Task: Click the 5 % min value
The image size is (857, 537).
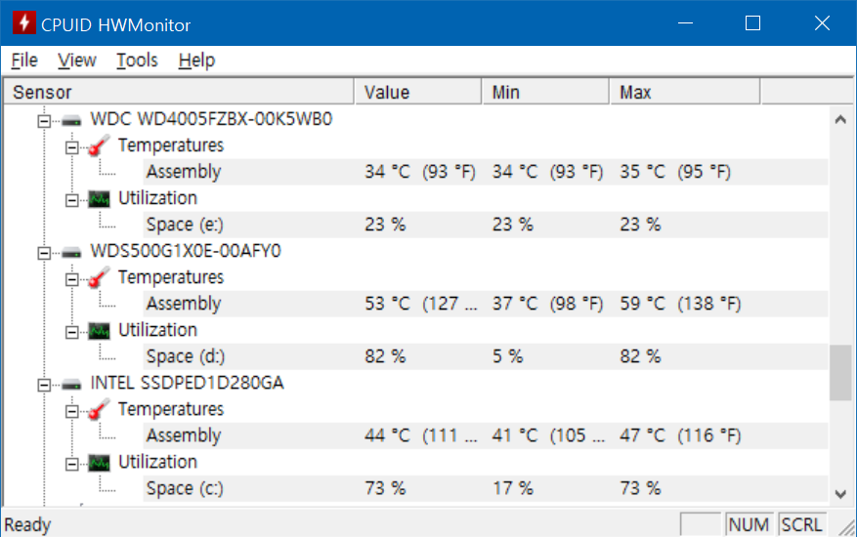Action: pos(508,356)
